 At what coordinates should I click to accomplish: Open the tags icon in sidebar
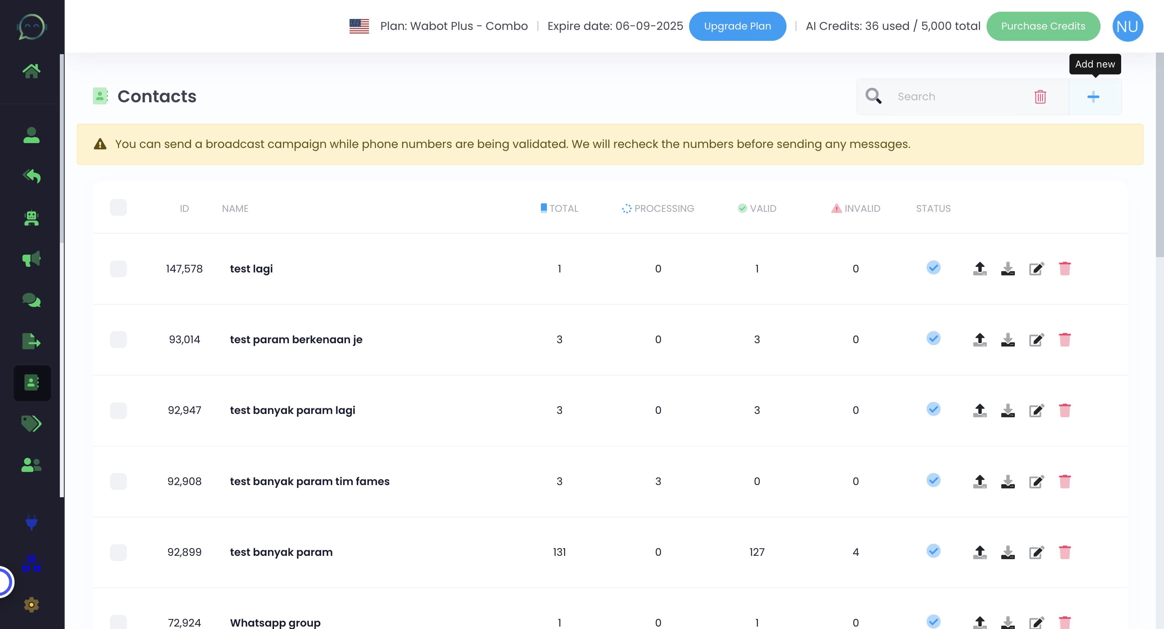[31, 424]
